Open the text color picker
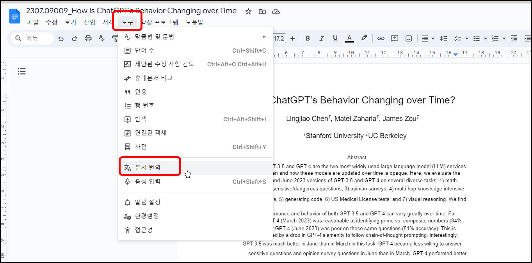This screenshot has width=532, height=263. coord(349,38)
